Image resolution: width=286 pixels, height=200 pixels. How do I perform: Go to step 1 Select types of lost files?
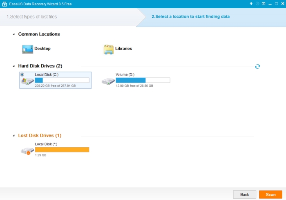[x=32, y=17]
